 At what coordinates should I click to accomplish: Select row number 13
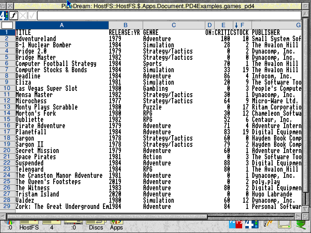7,107
